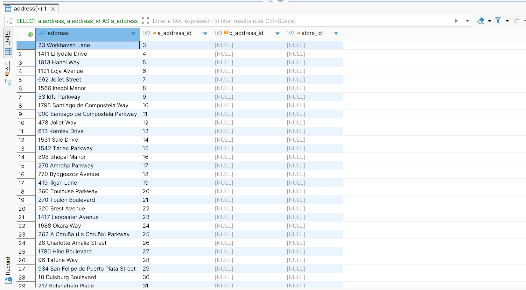Expand the store_id column dropdown arrow
The width and height of the screenshot is (526, 290).
pyautogui.click(x=336, y=33)
